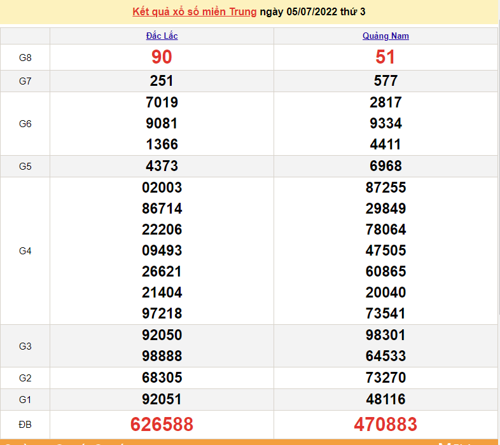Click G5 number 6968
The height and width of the screenshot is (445, 500).
pyautogui.click(x=385, y=166)
